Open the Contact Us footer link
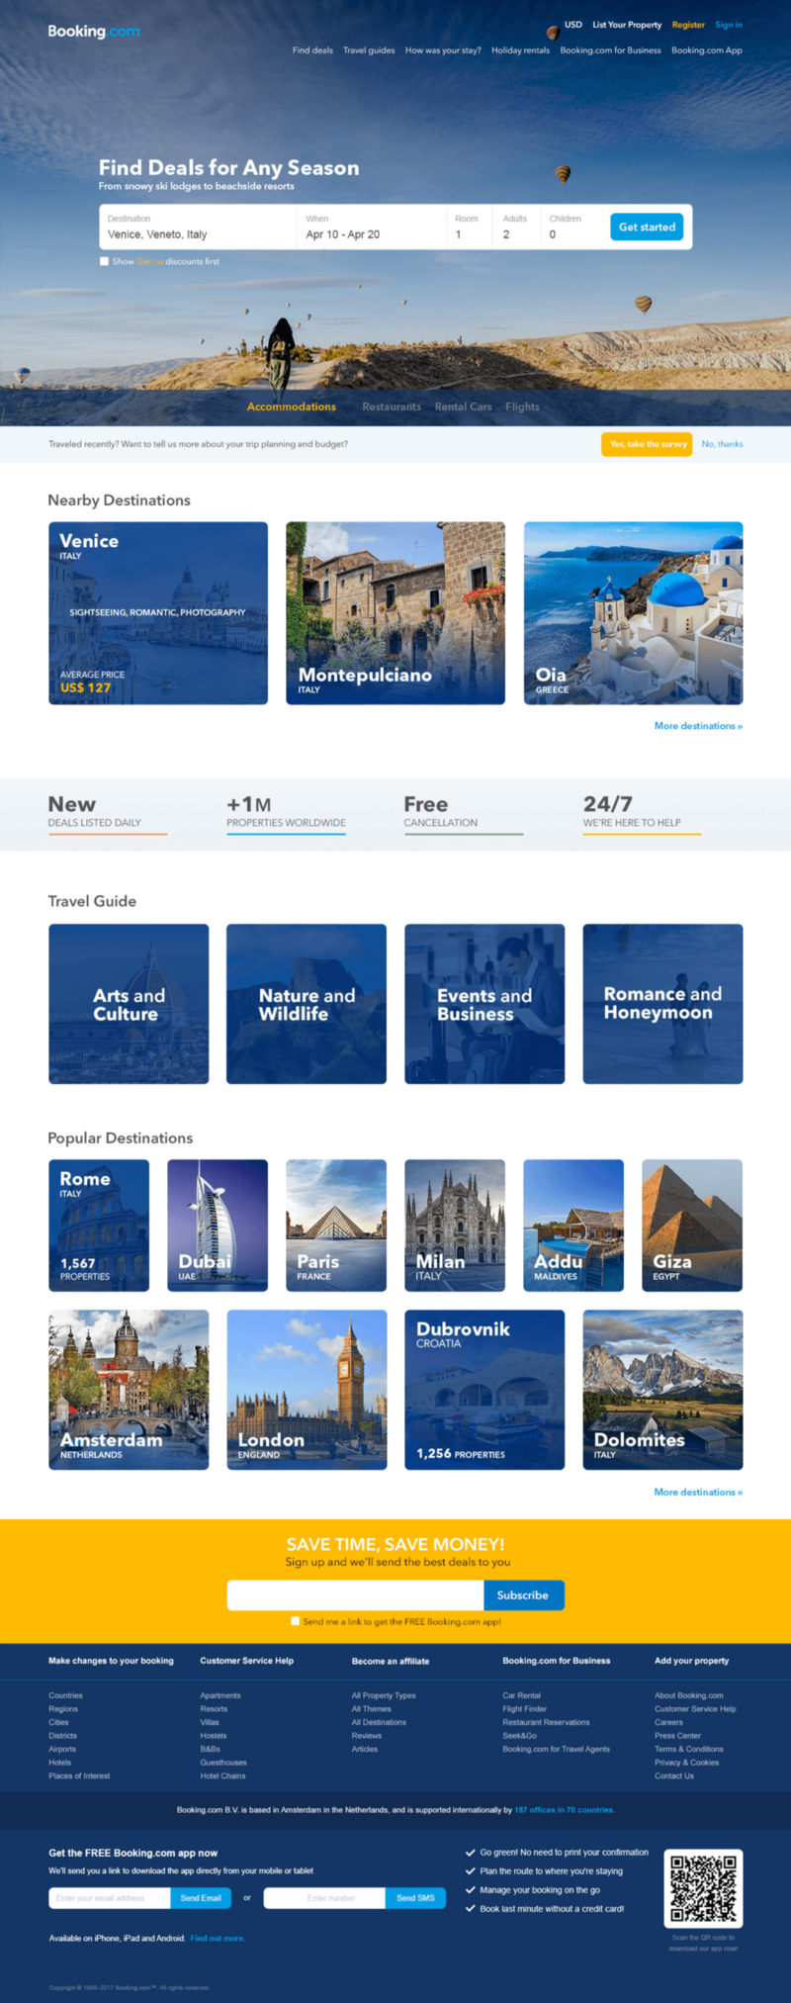This screenshot has height=2003, width=791. coord(674,1775)
